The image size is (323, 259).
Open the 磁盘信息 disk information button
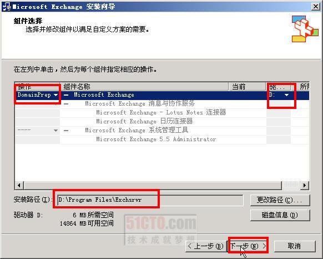(x=280, y=215)
